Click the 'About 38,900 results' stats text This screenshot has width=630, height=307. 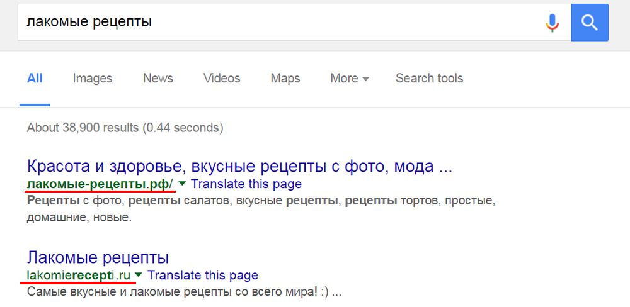125,128
